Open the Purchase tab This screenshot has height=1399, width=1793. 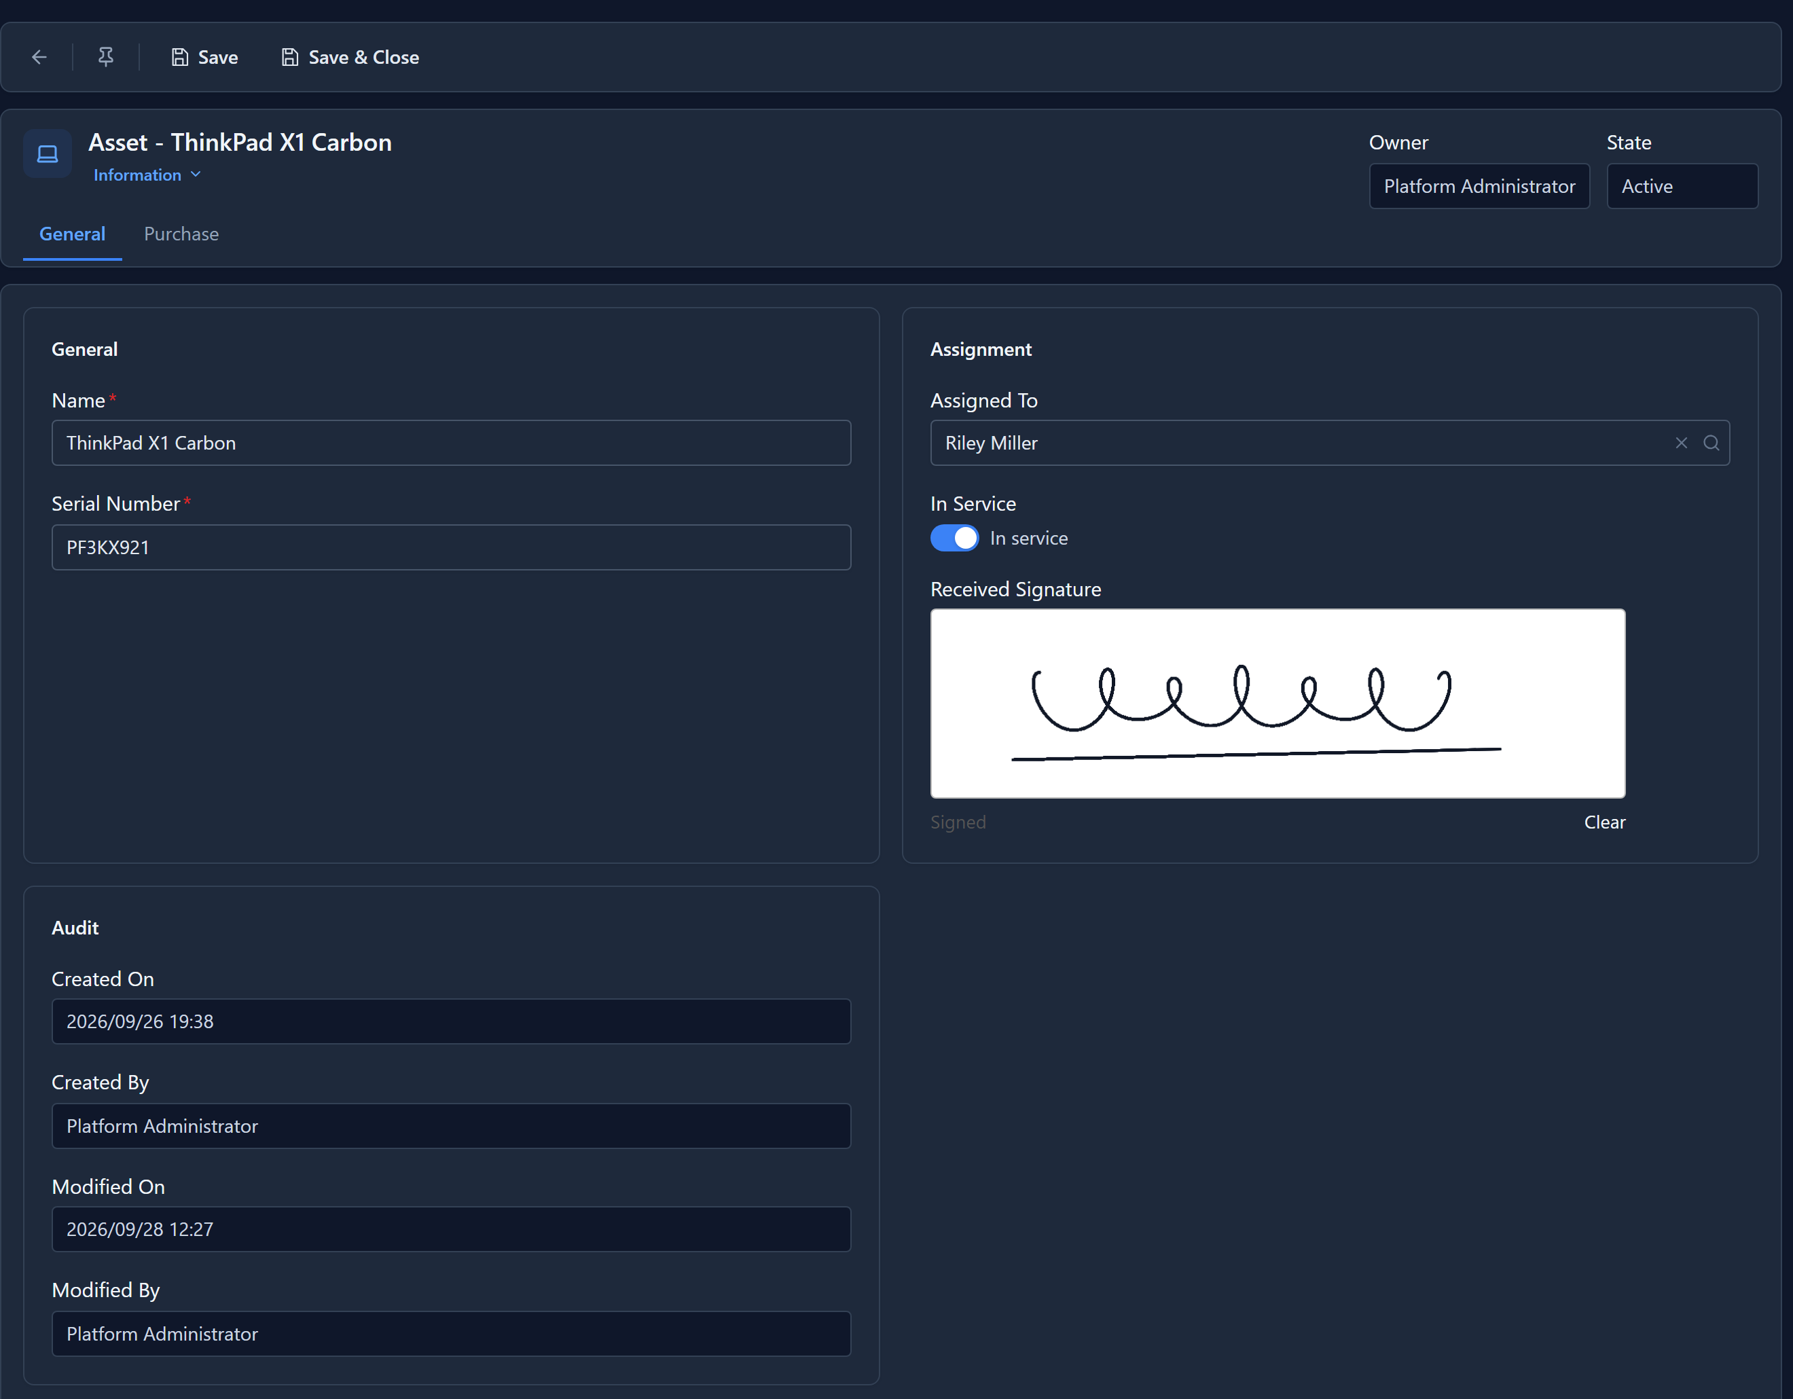pos(181,234)
